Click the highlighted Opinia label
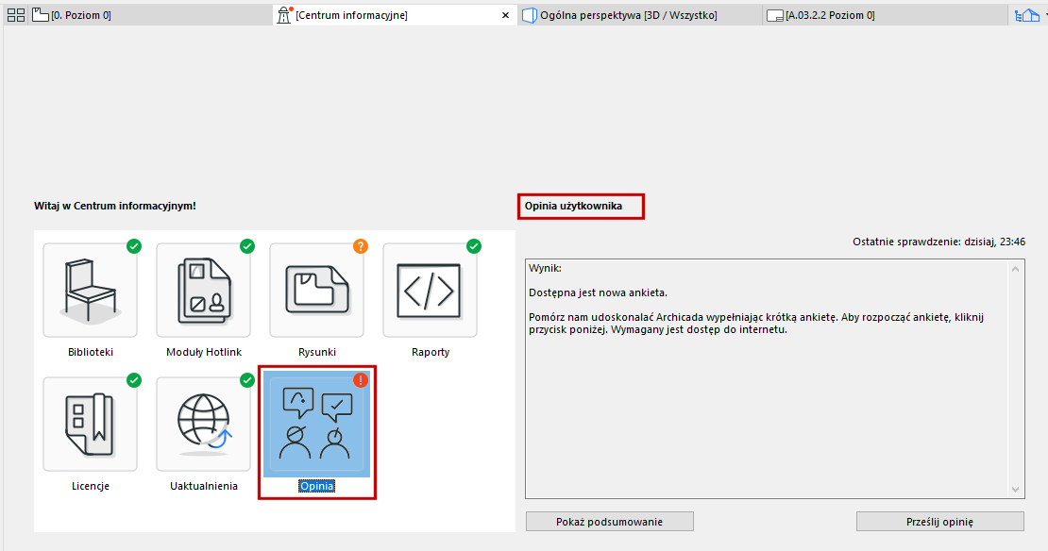This screenshot has height=551, width=1048. 317,486
